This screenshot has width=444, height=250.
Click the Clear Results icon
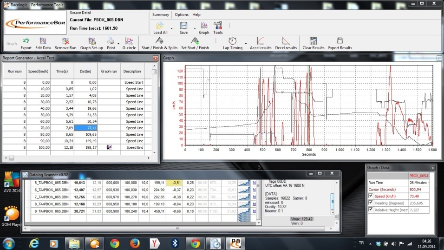[x=313, y=41]
